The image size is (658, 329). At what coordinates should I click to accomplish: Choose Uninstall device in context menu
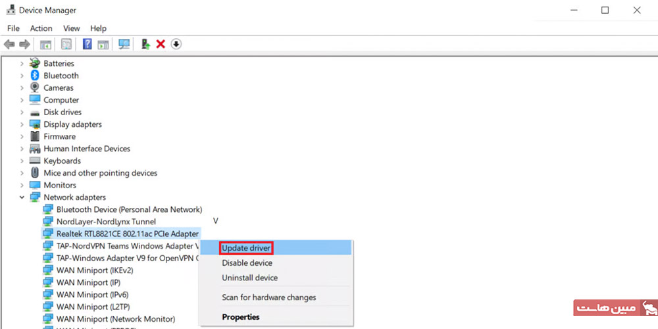275,278
